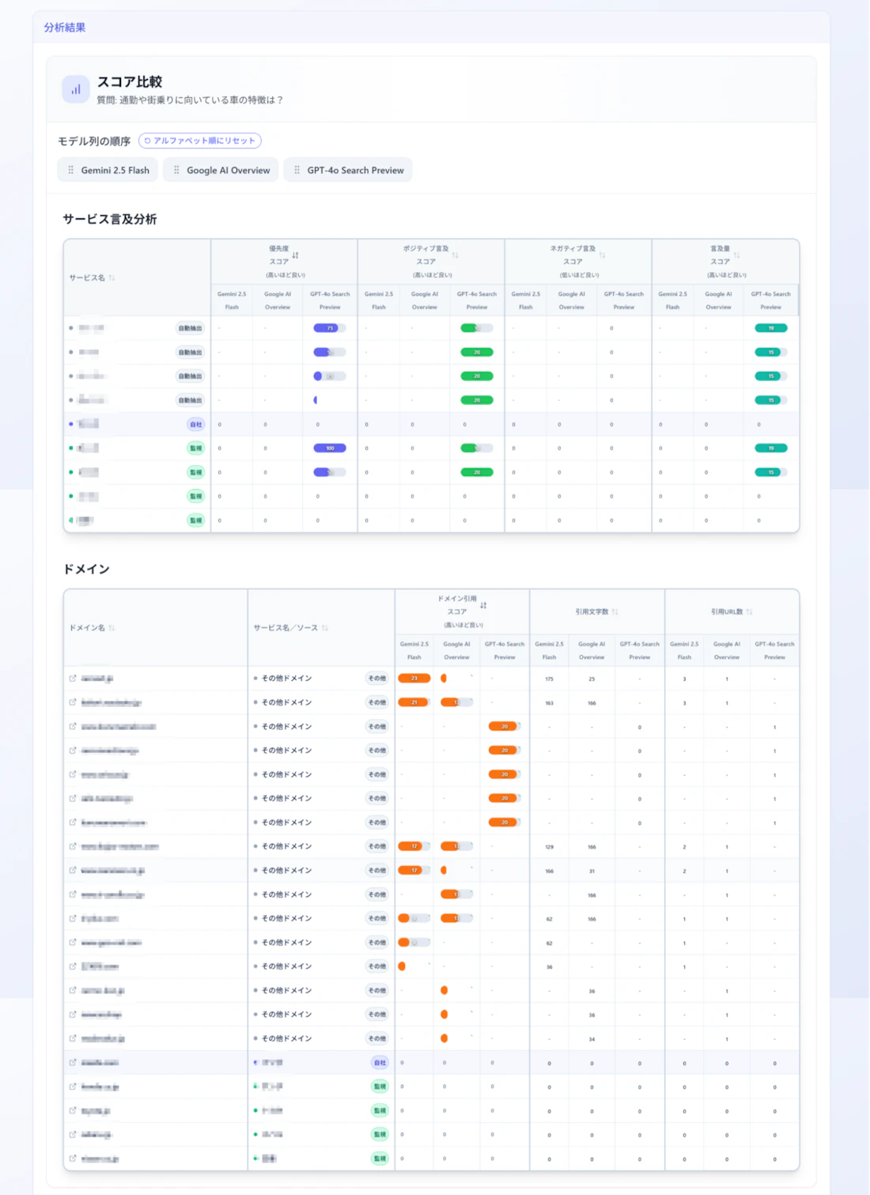
Task: Sort by 言及量スコア with its arrow icon
Action: tap(736, 255)
